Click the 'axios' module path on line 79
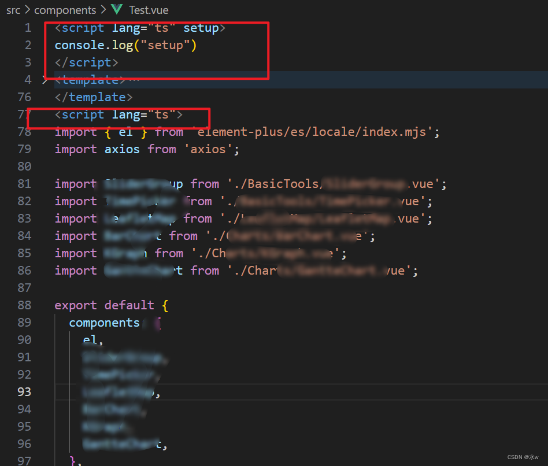 pos(210,149)
